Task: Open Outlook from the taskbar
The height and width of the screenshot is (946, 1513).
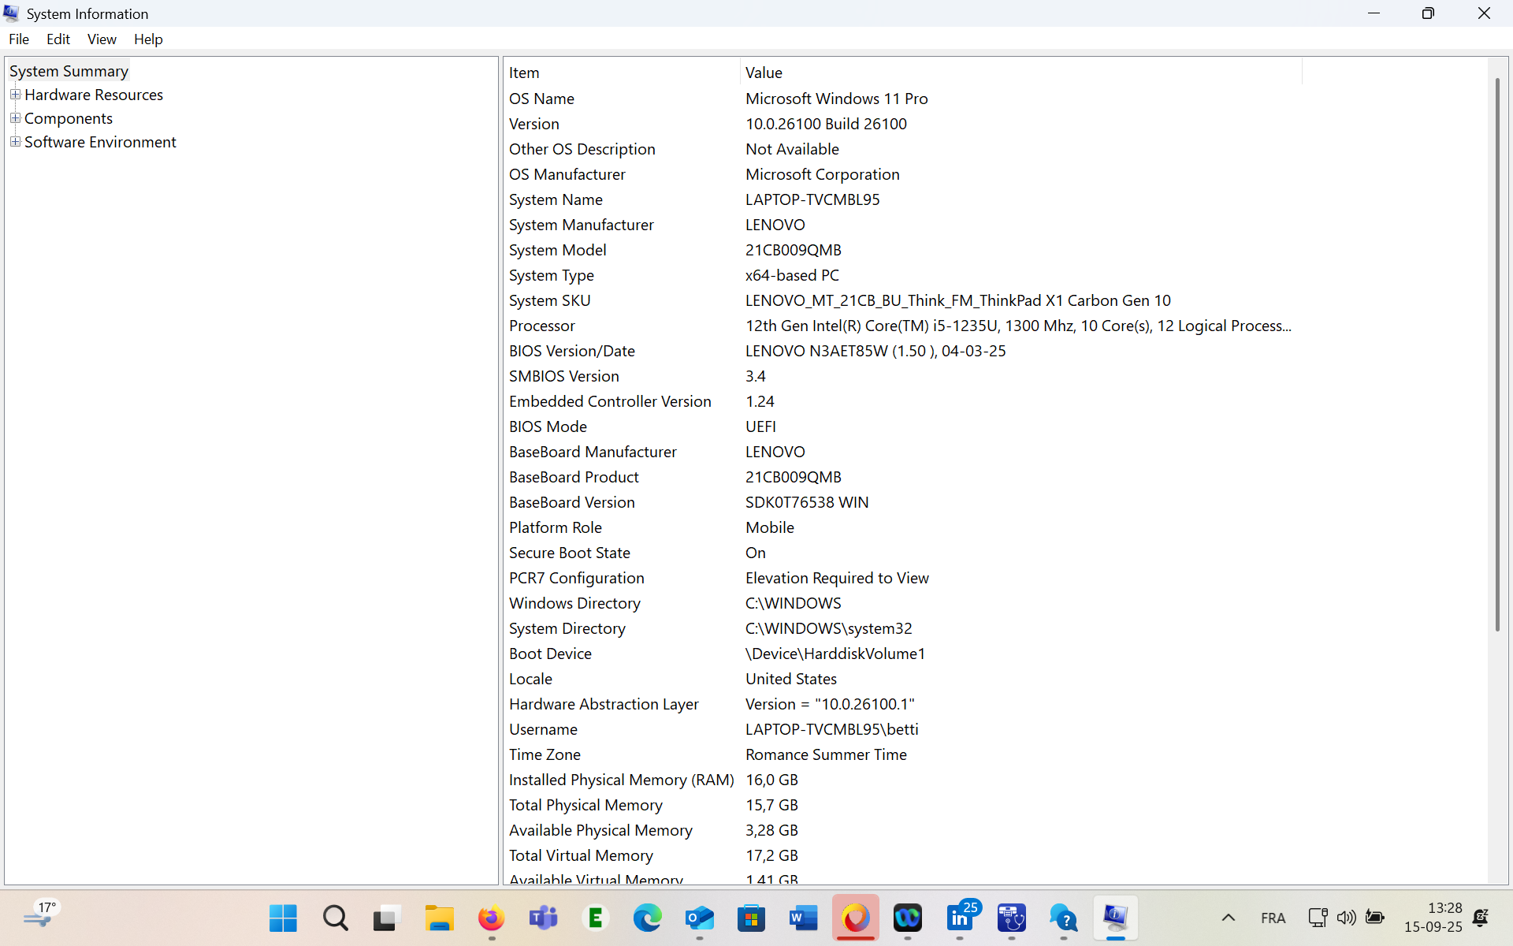Action: pyautogui.click(x=699, y=918)
